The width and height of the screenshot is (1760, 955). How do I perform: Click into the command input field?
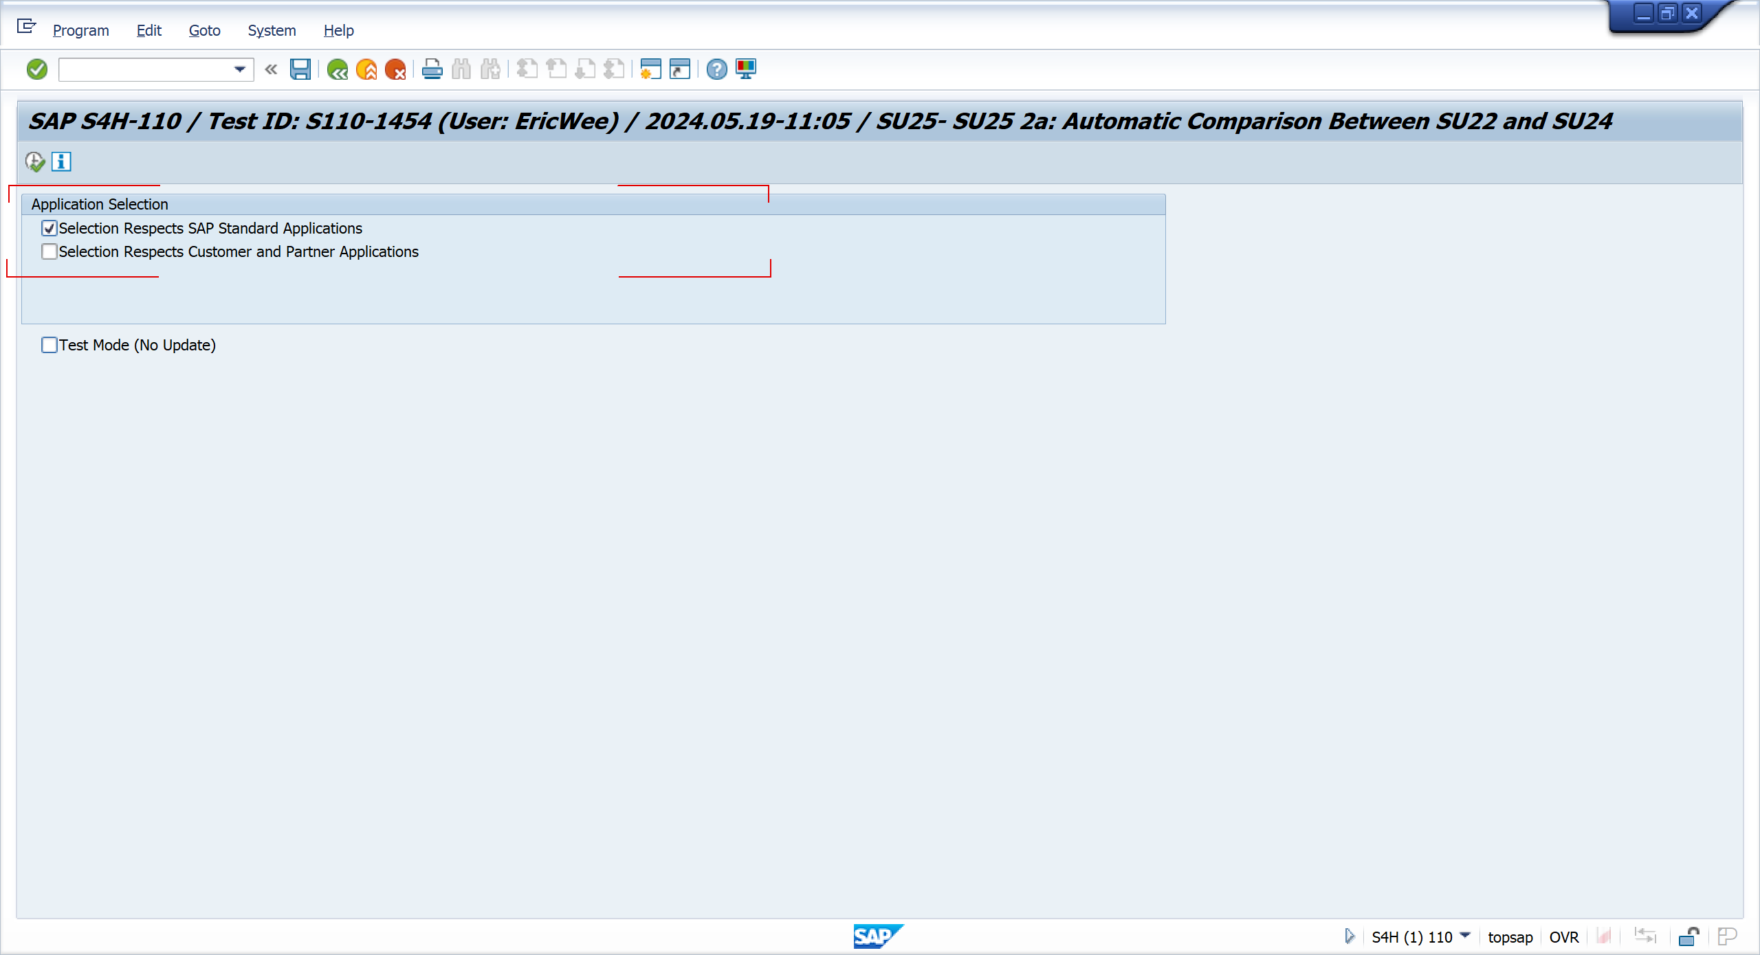(x=144, y=69)
